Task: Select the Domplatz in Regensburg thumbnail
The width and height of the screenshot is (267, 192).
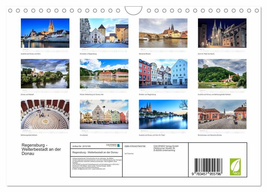Action: tap(104, 33)
